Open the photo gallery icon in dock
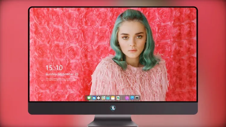 (x=118, y=98)
